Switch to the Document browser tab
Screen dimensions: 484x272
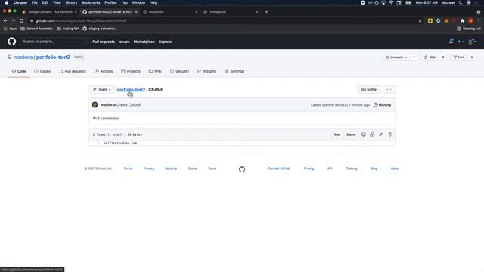[x=170, y=12]
